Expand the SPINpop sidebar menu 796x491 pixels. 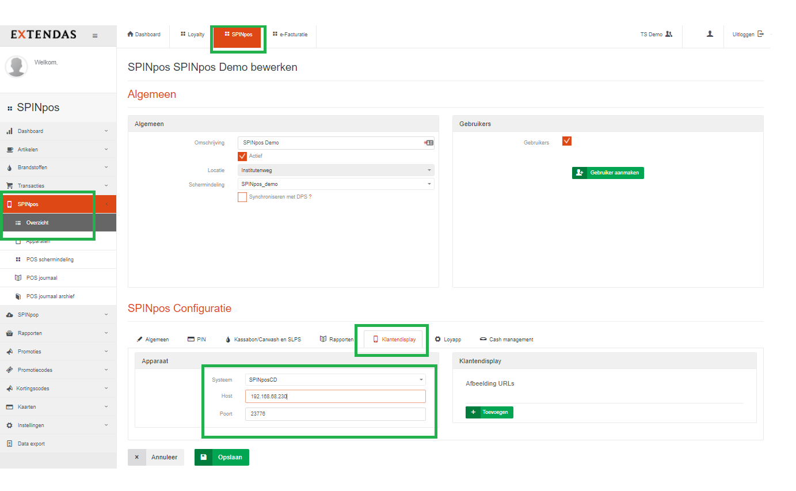tap(58, 315)
